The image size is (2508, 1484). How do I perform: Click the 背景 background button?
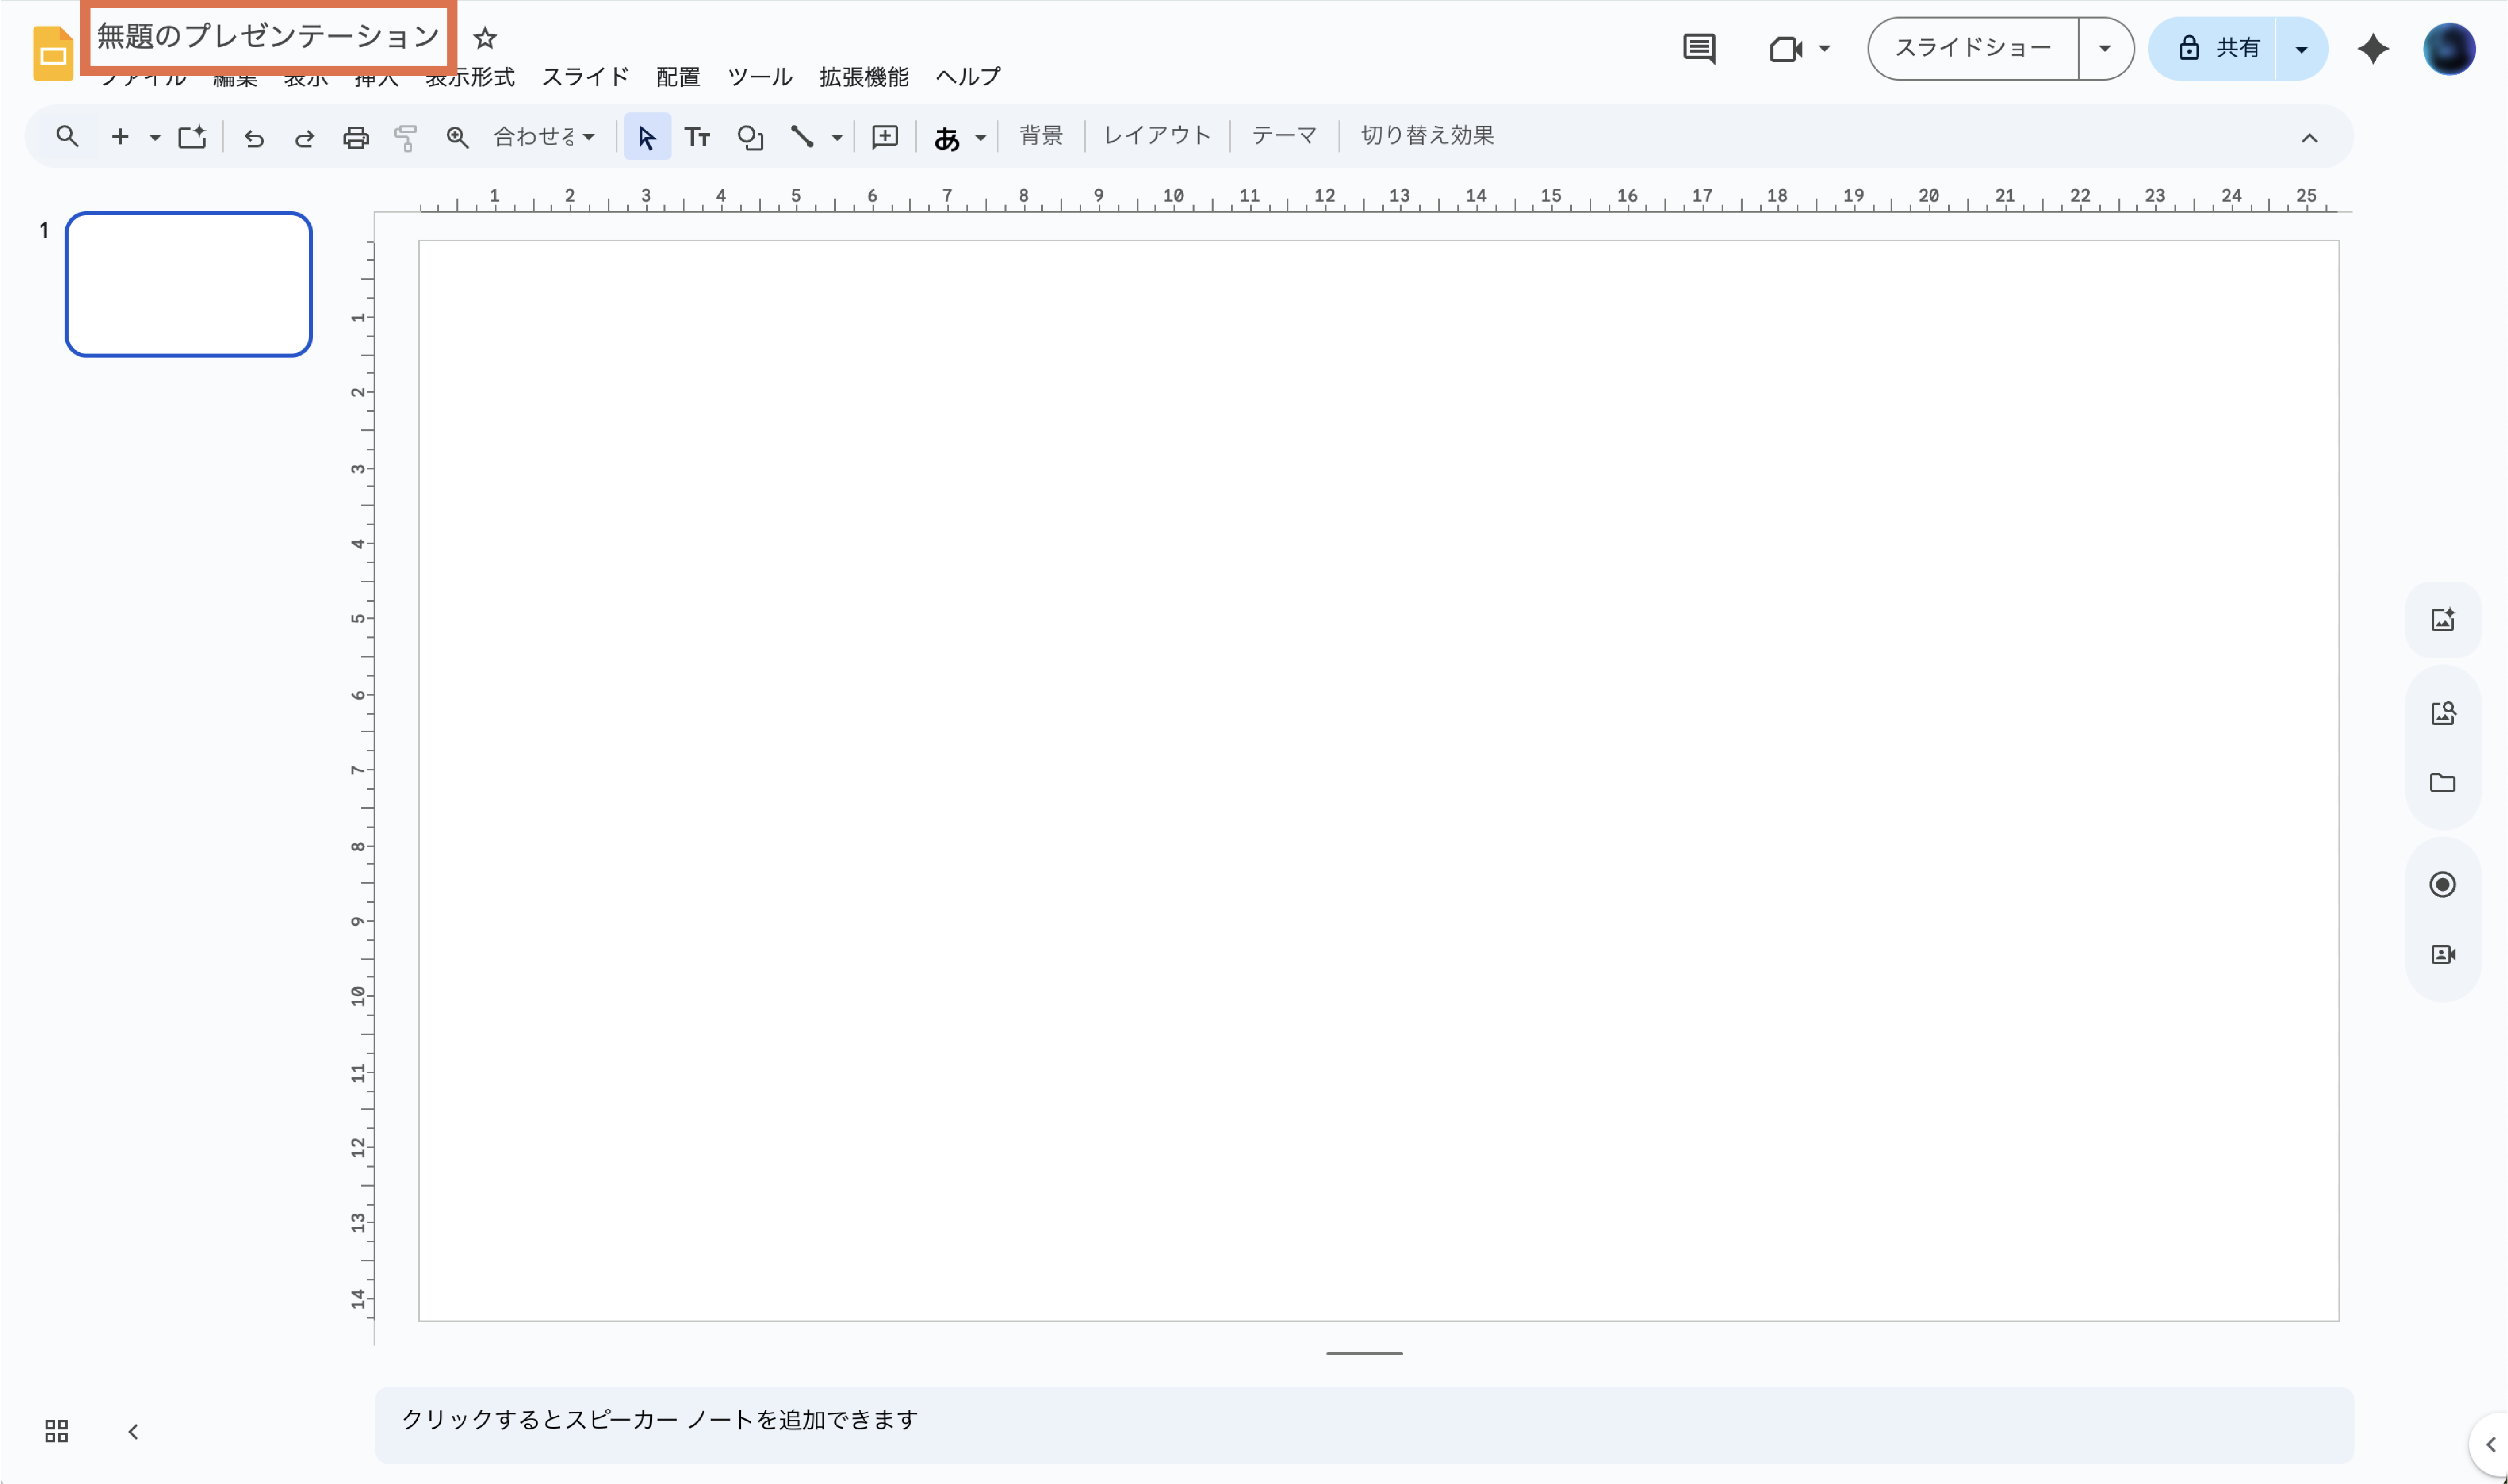[x=1040, y=136]
